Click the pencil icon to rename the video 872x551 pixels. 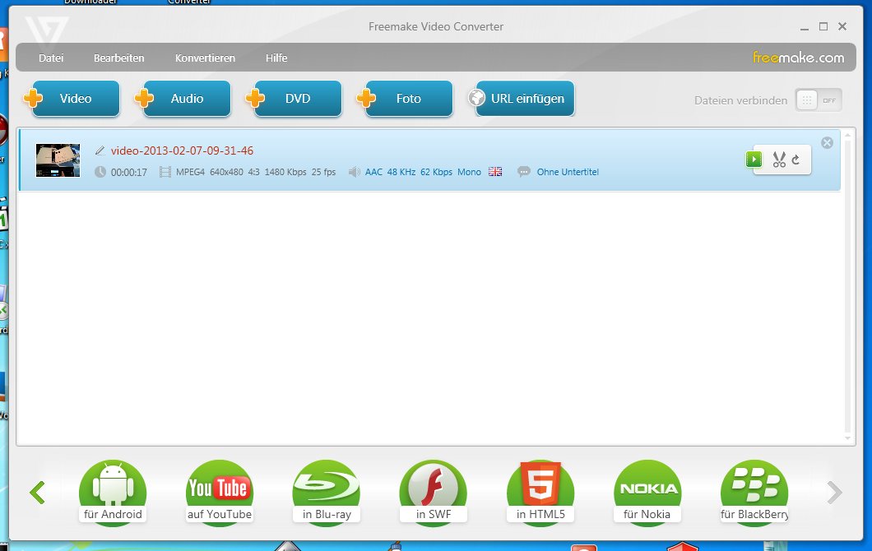100,150
